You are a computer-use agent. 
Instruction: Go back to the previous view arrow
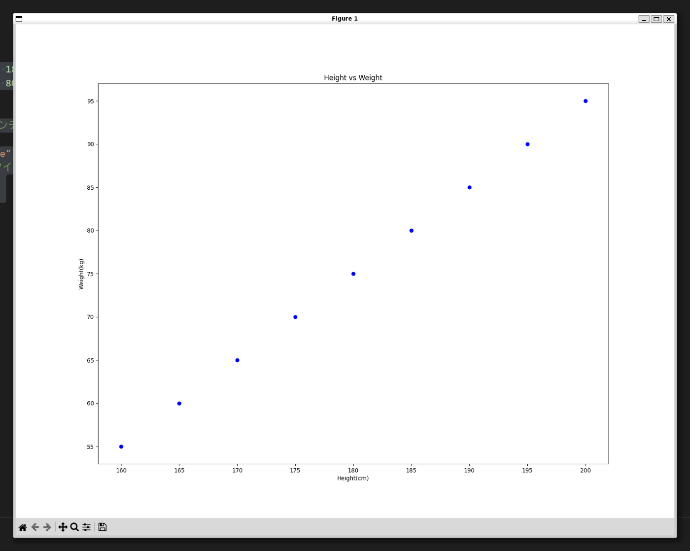click(x=35, y=527)
